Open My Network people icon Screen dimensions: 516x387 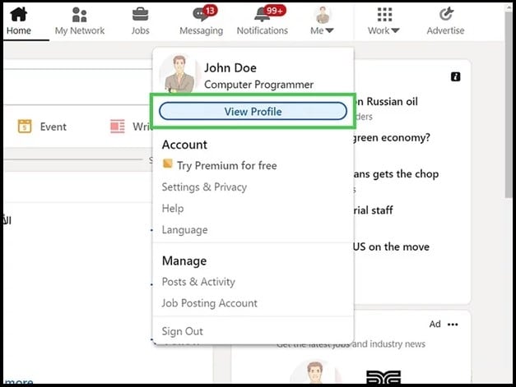click(80, 15)
